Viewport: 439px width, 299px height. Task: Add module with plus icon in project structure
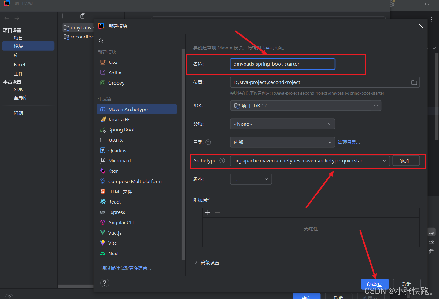coord(63,16)
